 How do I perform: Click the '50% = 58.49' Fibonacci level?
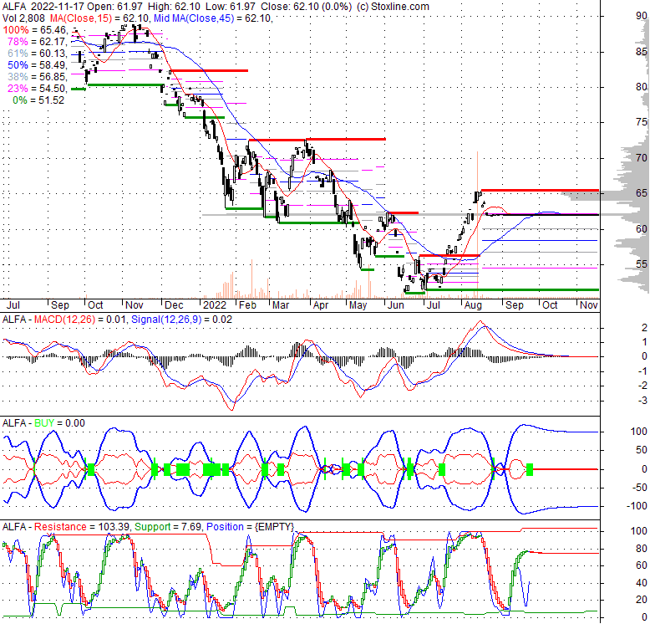38,64
